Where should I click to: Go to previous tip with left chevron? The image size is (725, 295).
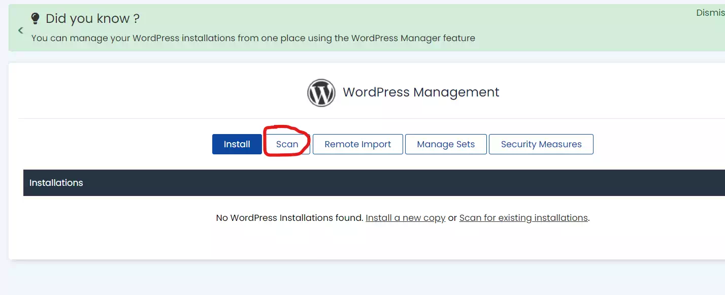tap(21, 30)
